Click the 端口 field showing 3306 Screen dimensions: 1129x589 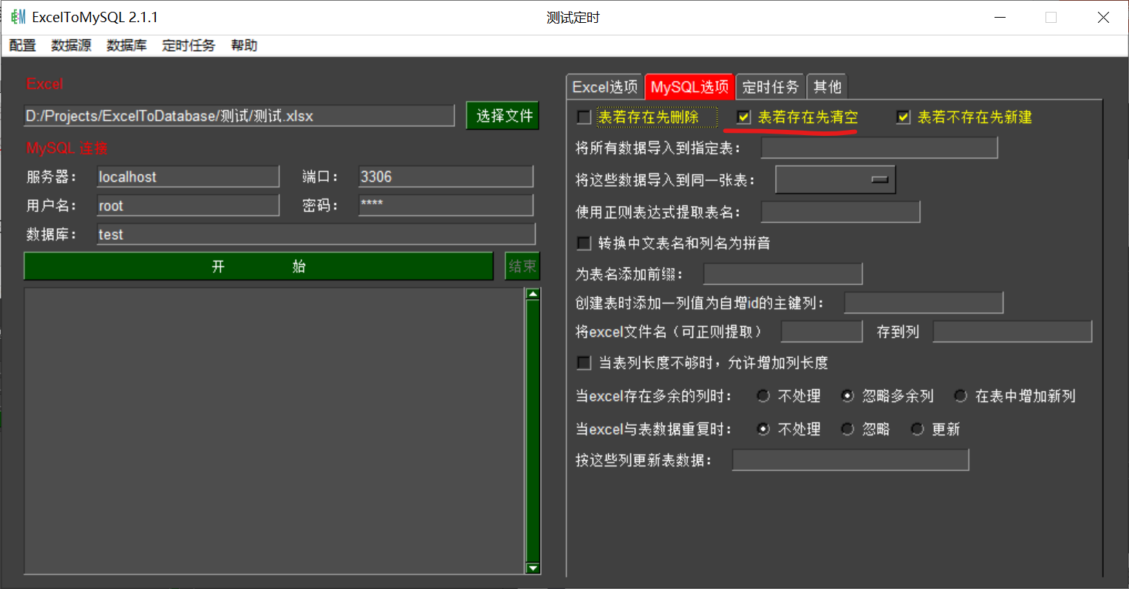point(446,176)
